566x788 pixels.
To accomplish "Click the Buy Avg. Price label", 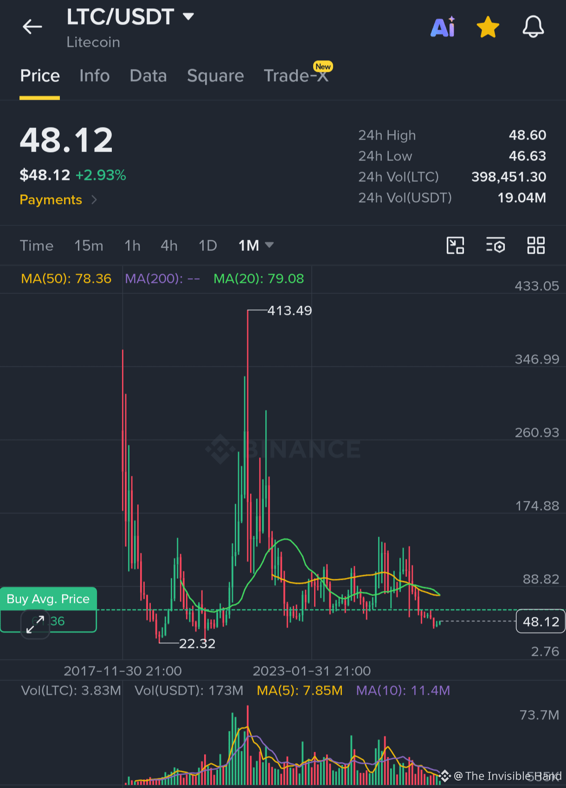I will click(x=48, y=599).
